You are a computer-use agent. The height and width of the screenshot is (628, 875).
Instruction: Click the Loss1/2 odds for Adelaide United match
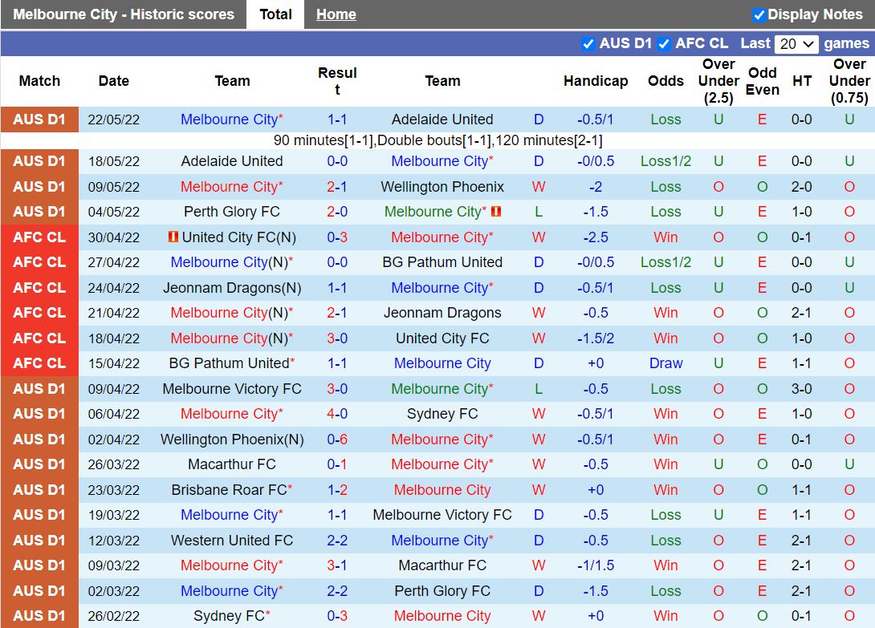coord(665,160)
